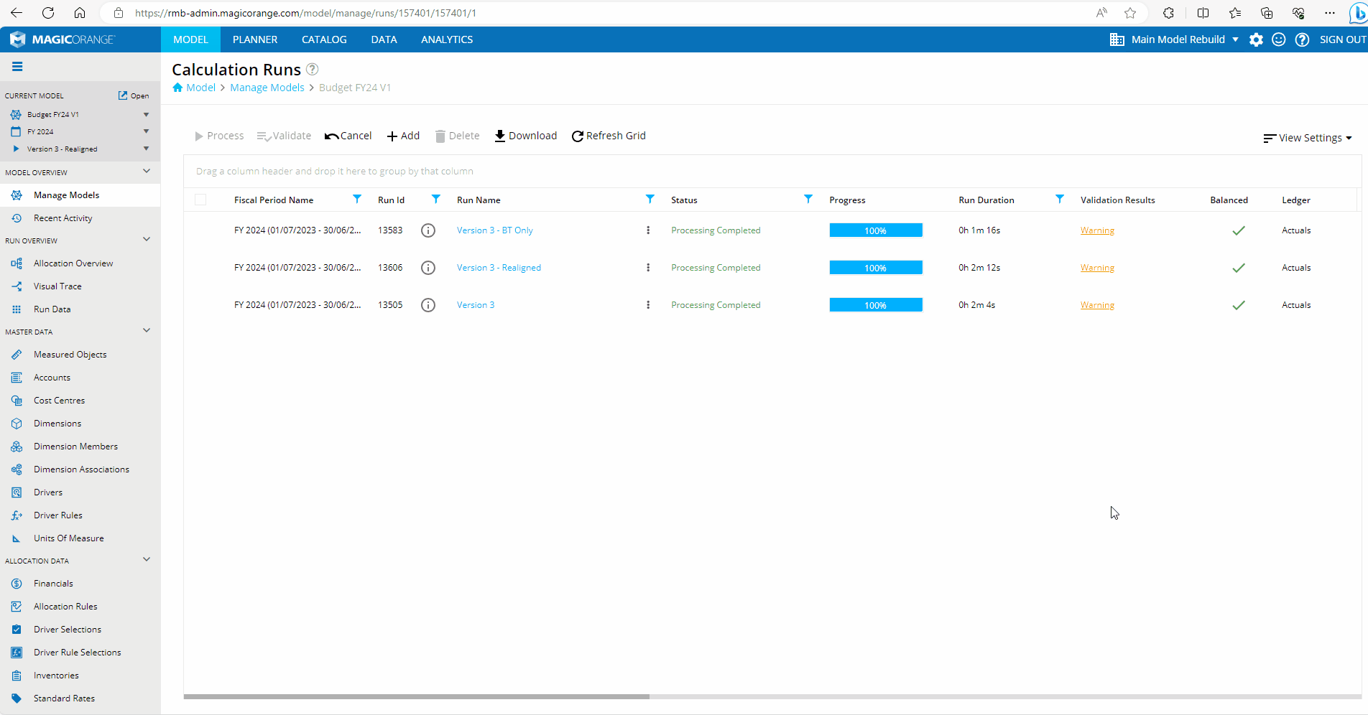Click the 100% progress bar for run 13606
The height and width of the screenshot is (715, 1368).
click(875, 268)
